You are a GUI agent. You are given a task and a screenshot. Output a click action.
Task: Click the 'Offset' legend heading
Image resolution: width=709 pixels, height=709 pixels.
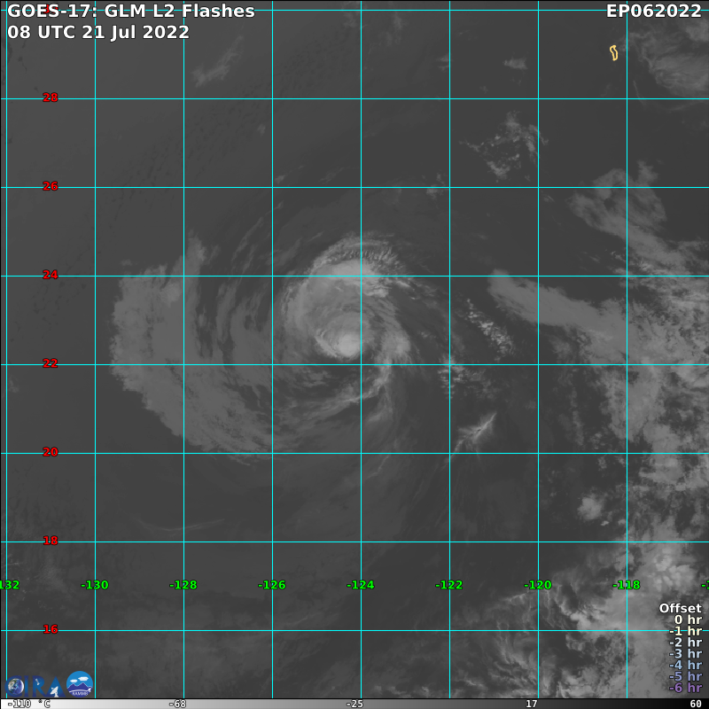click(680, 609)
